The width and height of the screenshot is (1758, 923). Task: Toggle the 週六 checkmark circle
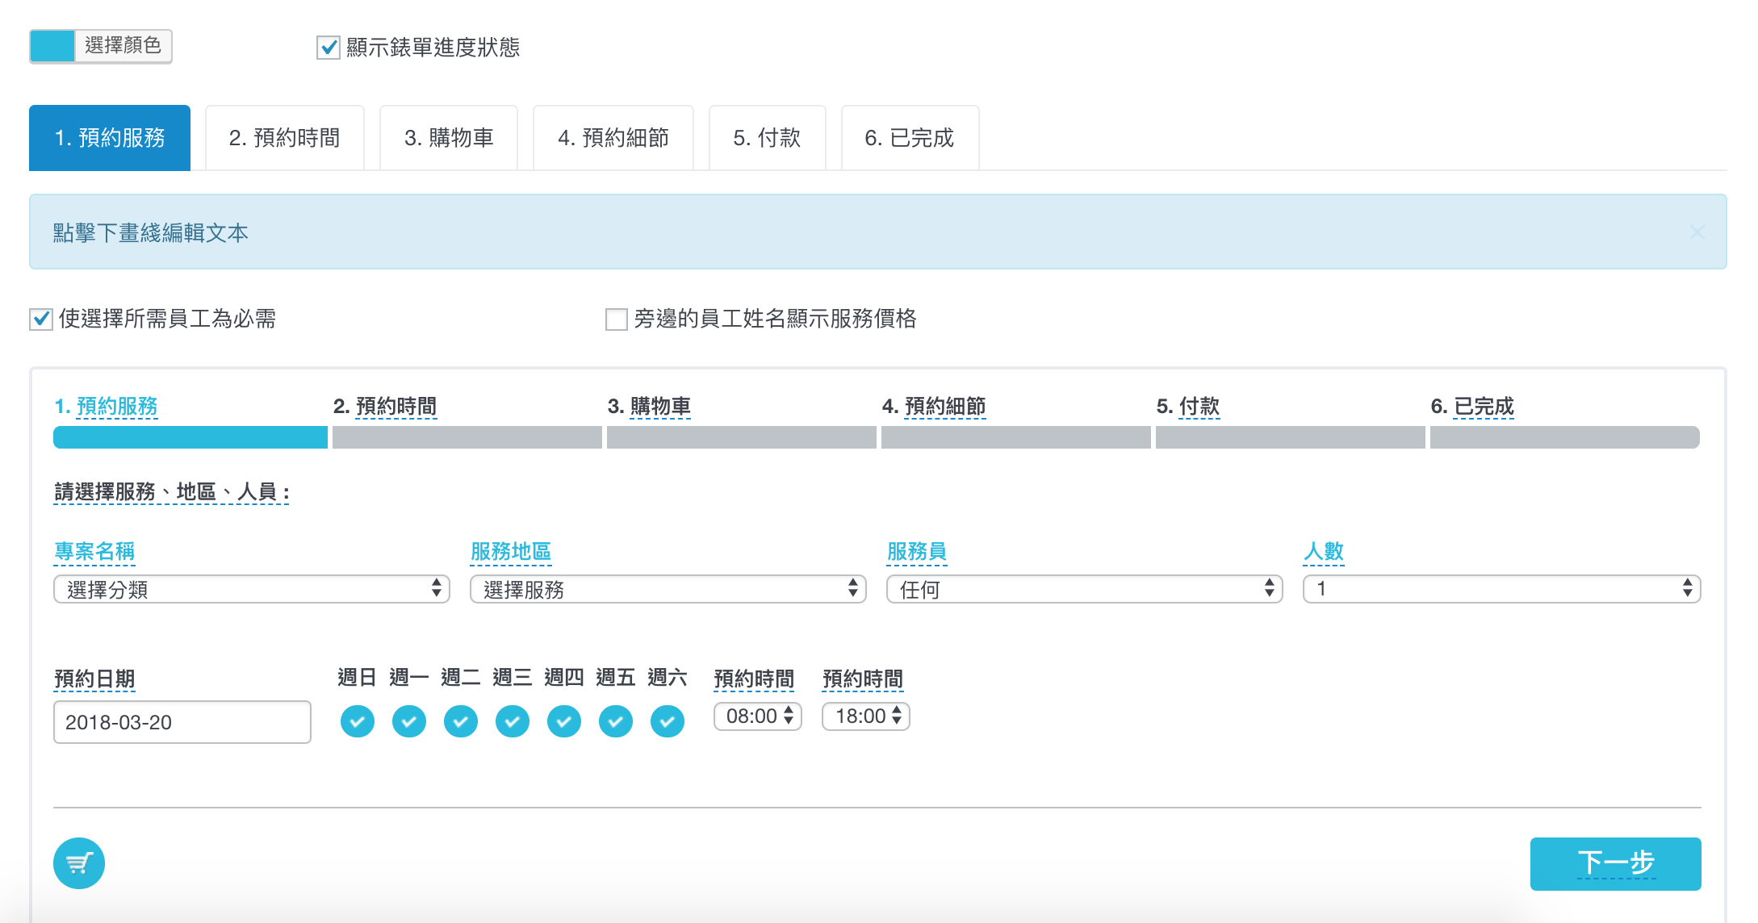668,721
